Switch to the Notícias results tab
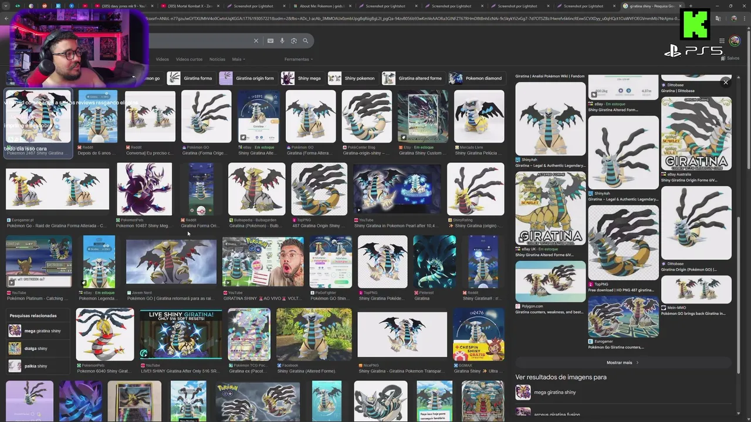The width and height of the screenshot is (751, 422). pos(217,59)
